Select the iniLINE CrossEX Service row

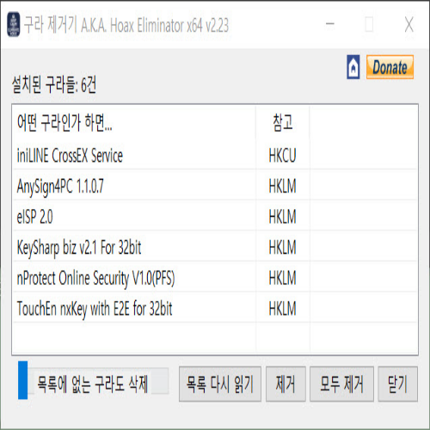(215, 155)
